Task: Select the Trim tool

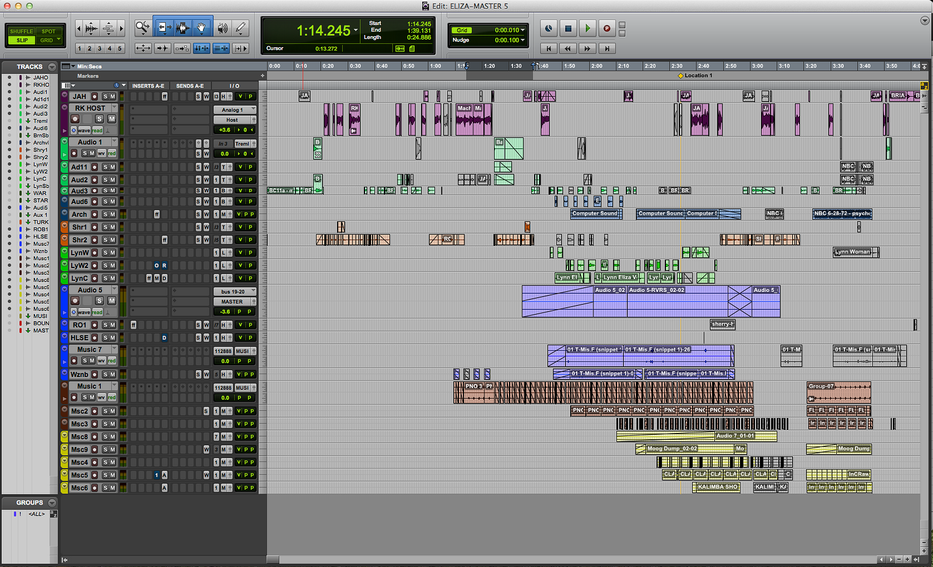Action: click(x=164, y=27)
